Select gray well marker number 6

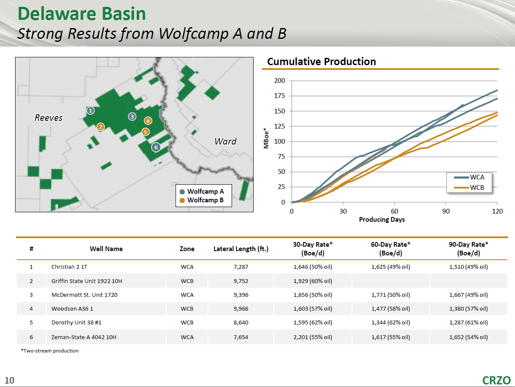(x=156, y=147)
